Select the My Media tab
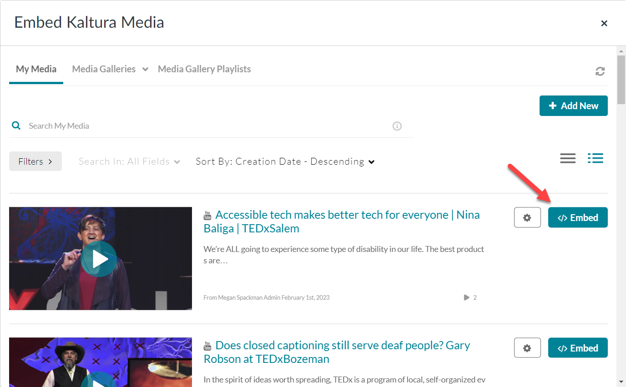This screenshot has height=387, width=626. pos(36,69)
